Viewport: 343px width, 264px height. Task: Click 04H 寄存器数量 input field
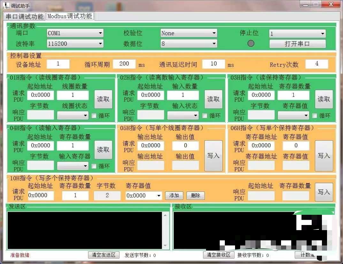(x=73, y=146)
